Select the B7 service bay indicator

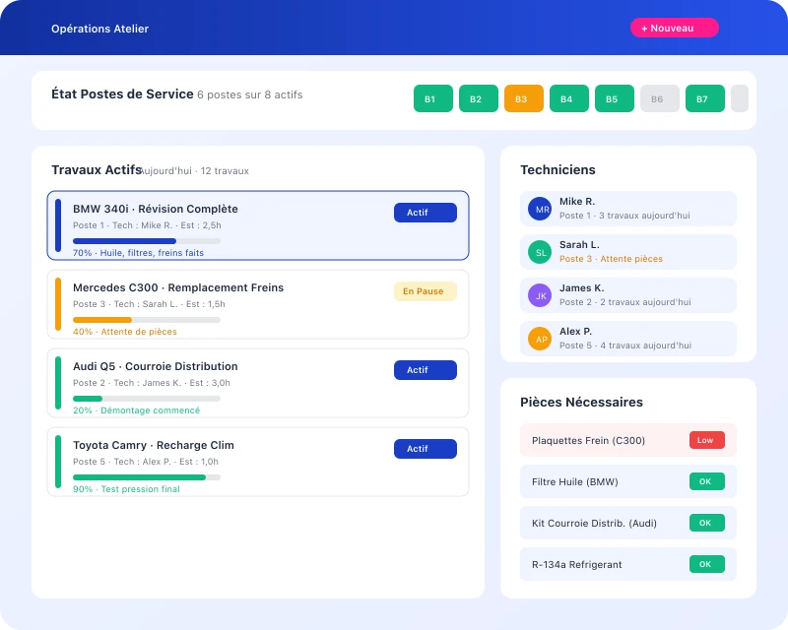pos(704,98)
